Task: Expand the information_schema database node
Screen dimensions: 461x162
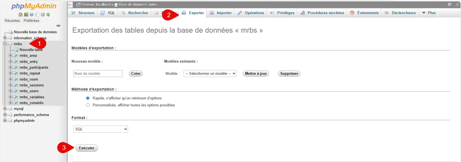Action: coord(5,38)
